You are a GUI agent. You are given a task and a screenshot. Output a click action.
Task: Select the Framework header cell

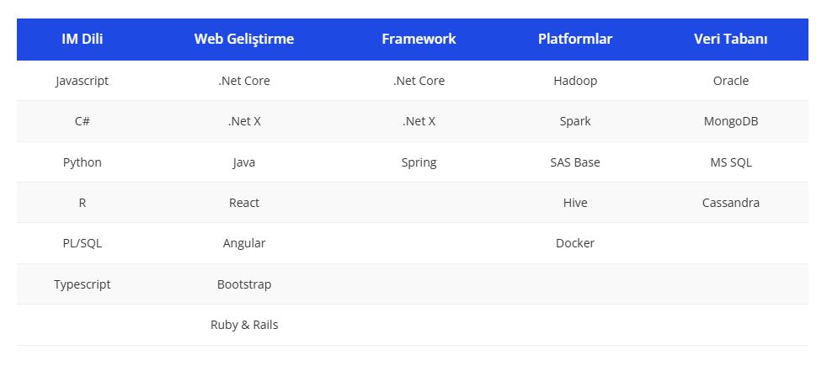tap(419, 39)
